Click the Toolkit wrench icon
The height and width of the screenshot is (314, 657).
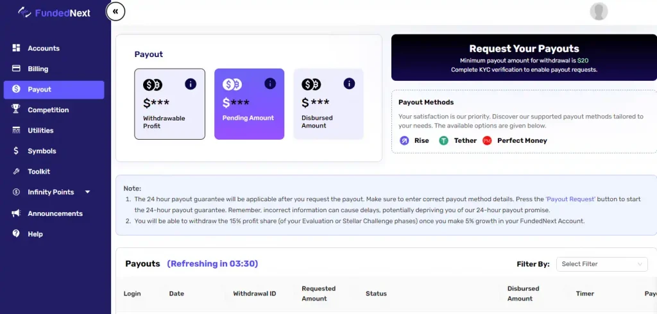(x=16, y=171)
